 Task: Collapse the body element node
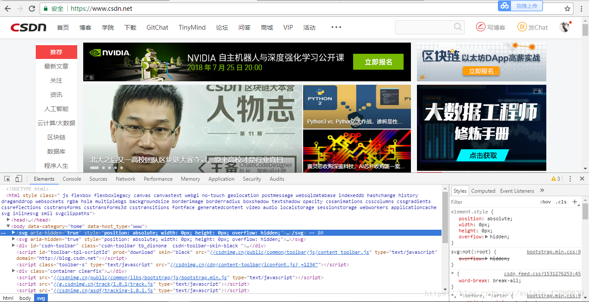[x=8, y=226]
